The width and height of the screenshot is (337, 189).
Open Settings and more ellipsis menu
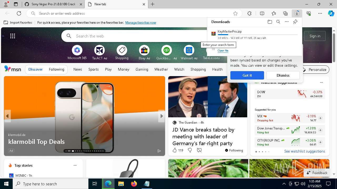320,13
